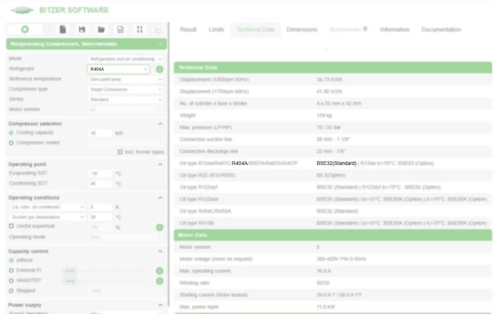Click the info icon in External FI row
The height and width of the screenshot is (314, 494).
[x=159, y=271]
